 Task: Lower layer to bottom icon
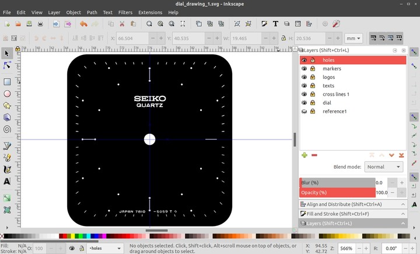[401, 155]
